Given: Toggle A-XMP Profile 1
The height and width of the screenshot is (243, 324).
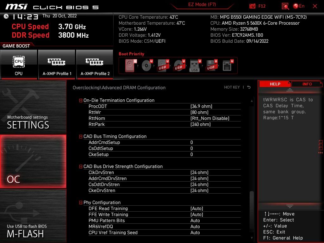Looking at the screenshot, I should click(x=57, y=65).
